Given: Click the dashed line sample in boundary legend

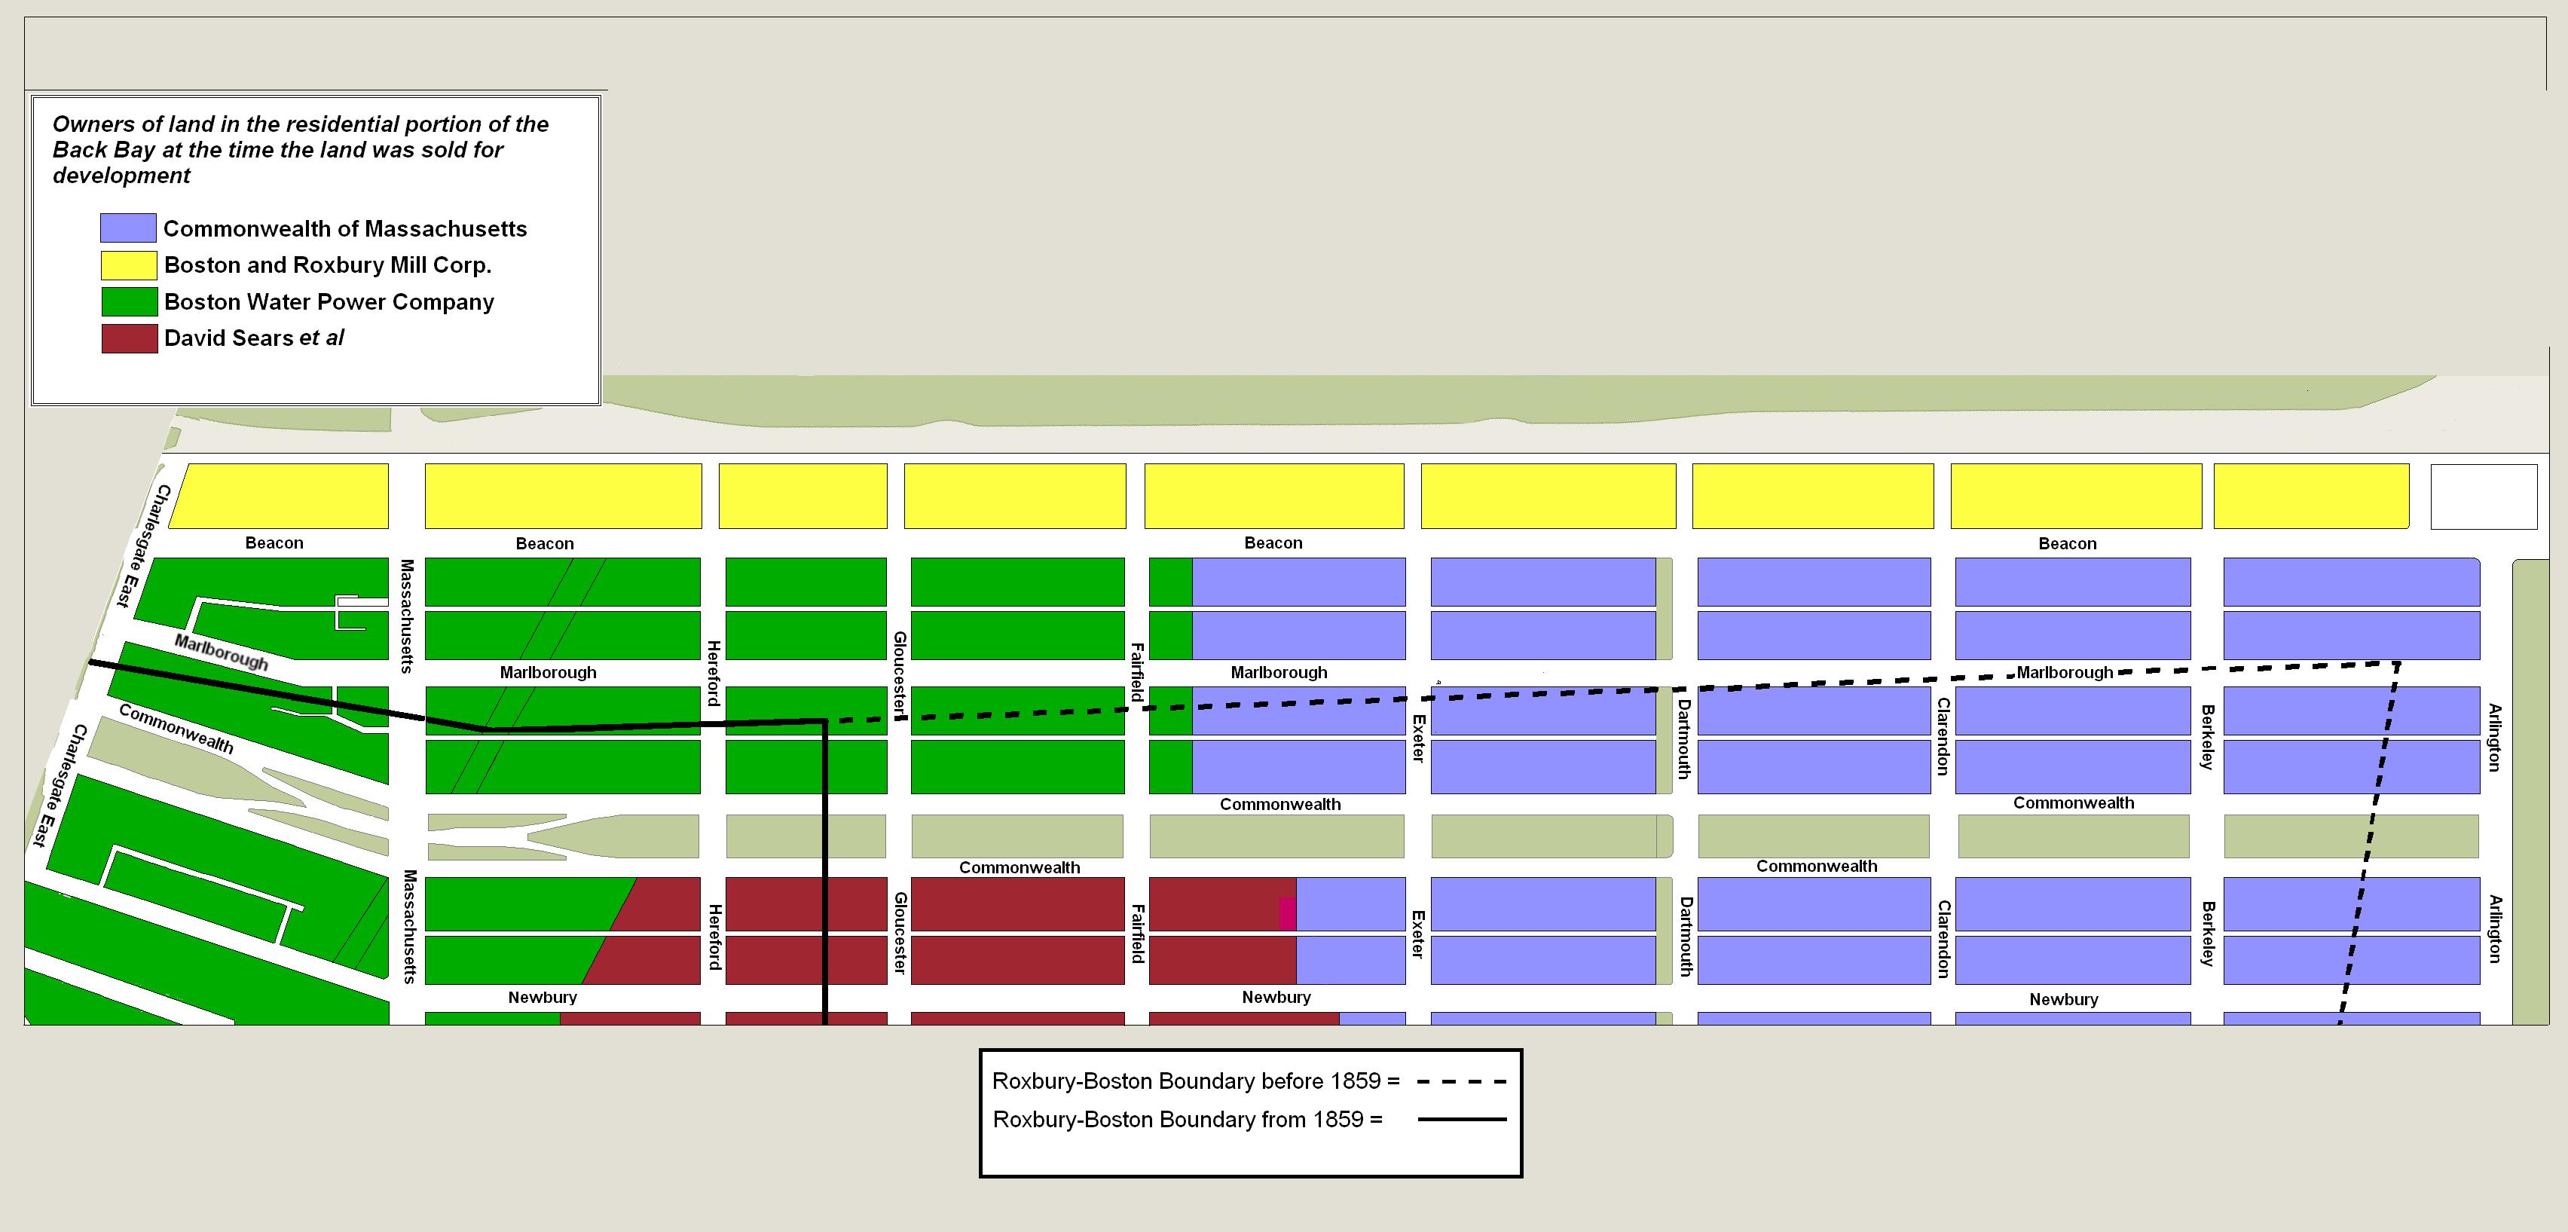Looking at the screenshot, I should tap(1461, 1081).
